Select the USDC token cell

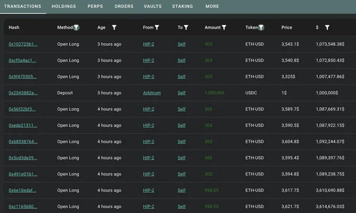tap(251, 93)
